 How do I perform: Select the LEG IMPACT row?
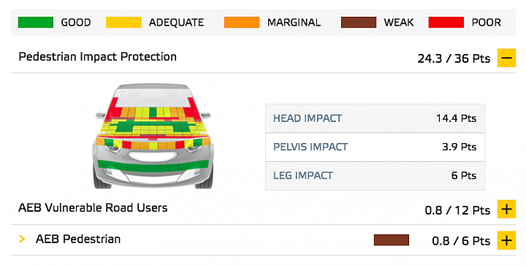(375, 175)
